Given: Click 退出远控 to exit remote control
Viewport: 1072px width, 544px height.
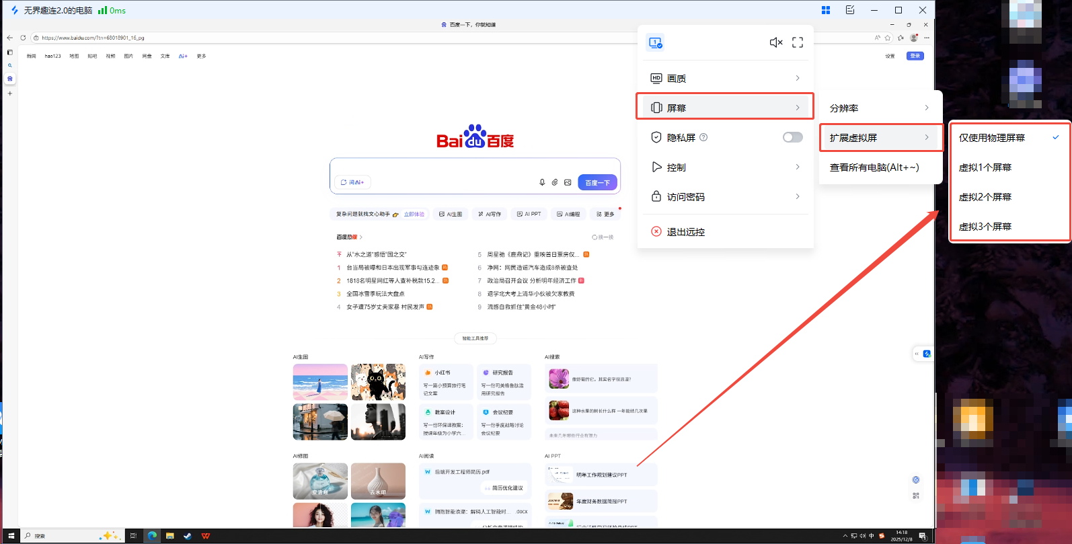Looking at the screenshot, I should [725, 232].
